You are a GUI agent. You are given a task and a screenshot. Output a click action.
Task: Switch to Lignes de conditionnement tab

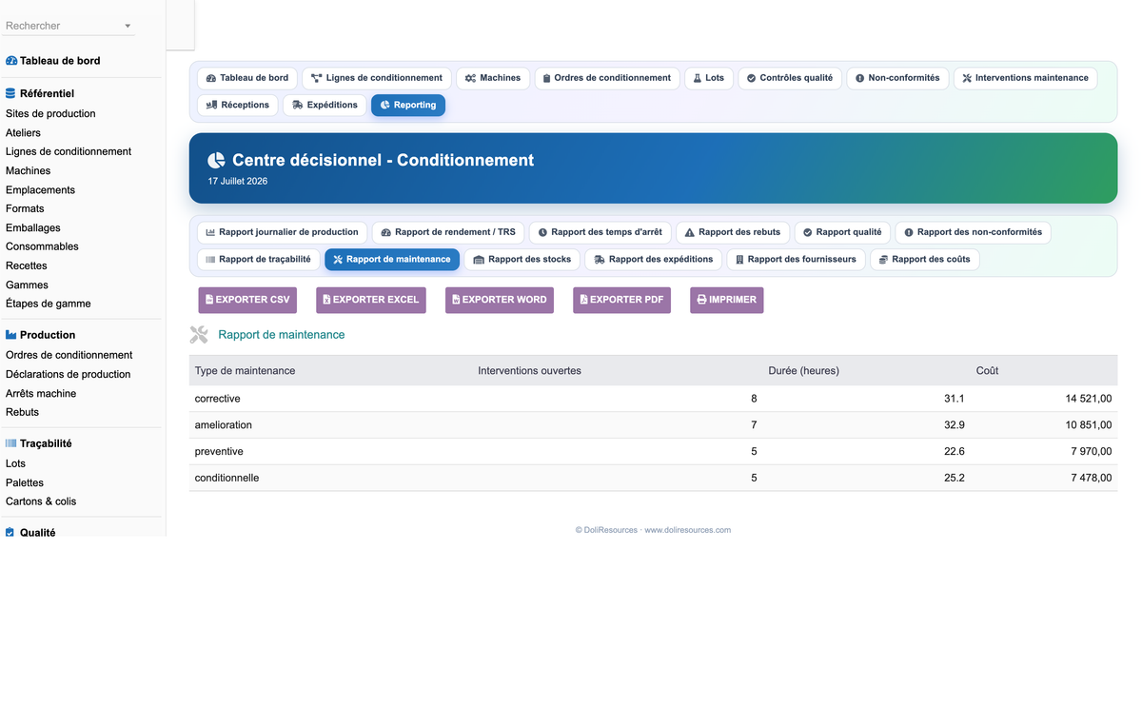pyautogui.click(x=377, y=78)
